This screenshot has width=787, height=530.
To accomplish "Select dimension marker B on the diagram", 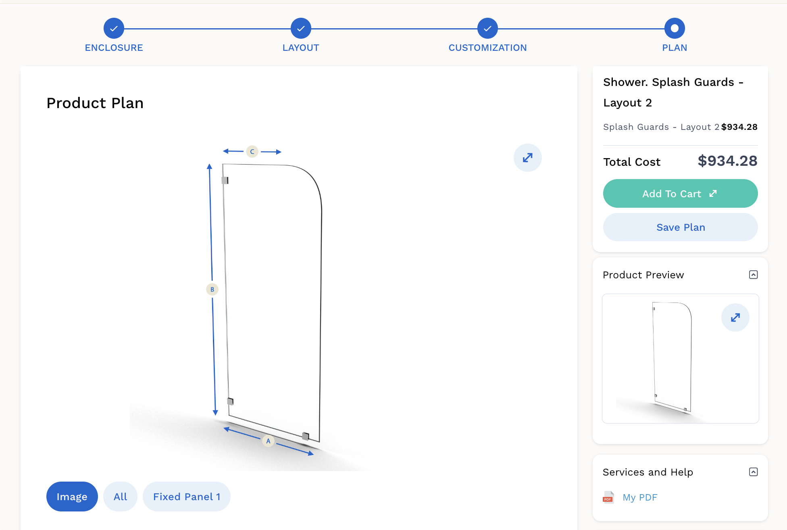I will pyautogui.click(x=212, y=289).
